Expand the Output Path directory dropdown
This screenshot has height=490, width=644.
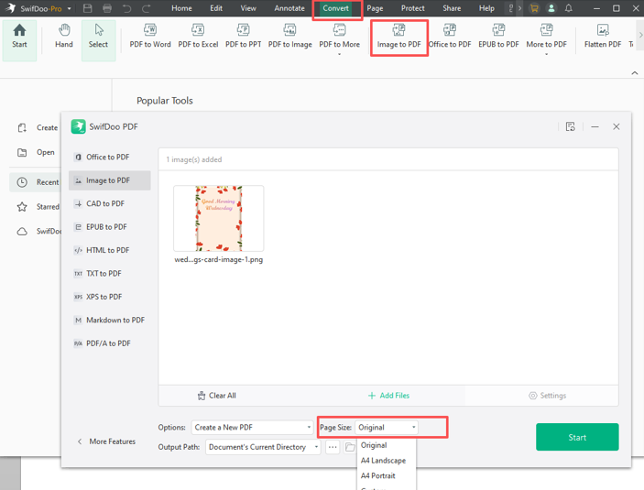point(263,448)
